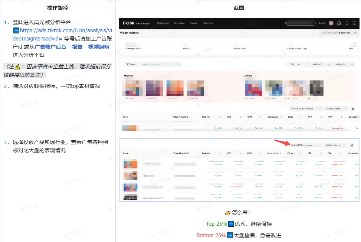Click the export icon in the first screenshot
Screen dimensions: 361x242
click(352, 109)
